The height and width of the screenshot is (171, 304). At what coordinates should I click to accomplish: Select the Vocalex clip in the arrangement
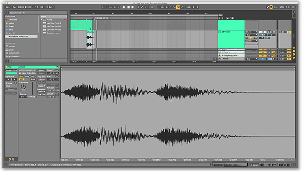pyautogui.click(x=90, y=32)
